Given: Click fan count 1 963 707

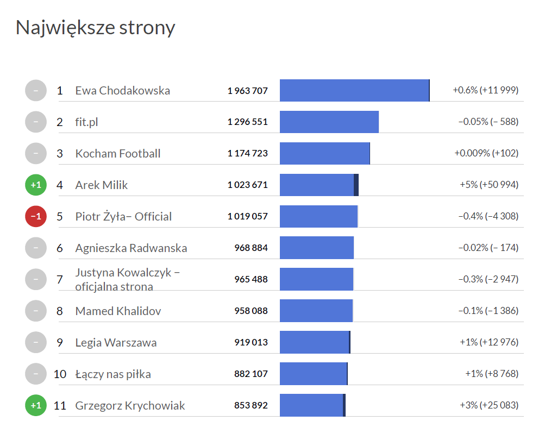Looking at the screenshot, I should pyautogui.click(x=247, y=91).
